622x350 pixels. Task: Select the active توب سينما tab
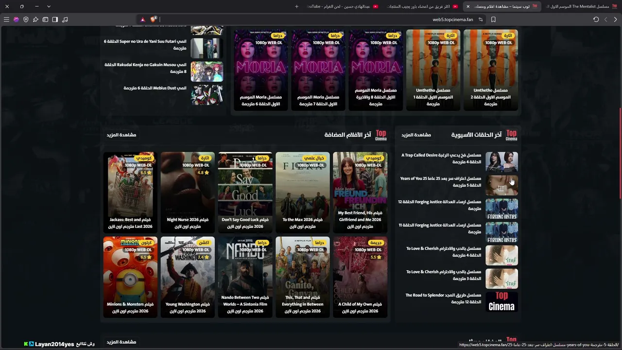click(x=502, y=6)
